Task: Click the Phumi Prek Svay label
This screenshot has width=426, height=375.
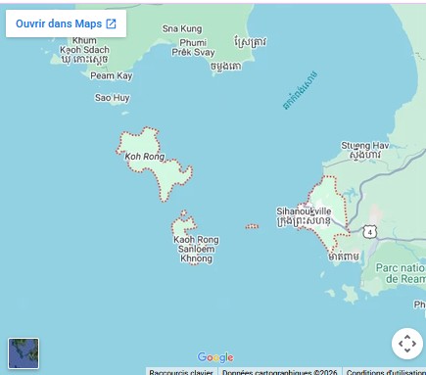Action: [193, 48]
